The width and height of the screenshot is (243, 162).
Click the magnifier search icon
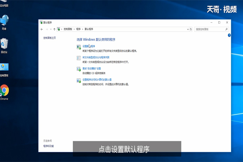pyautogui.click(x=226, y=29)
